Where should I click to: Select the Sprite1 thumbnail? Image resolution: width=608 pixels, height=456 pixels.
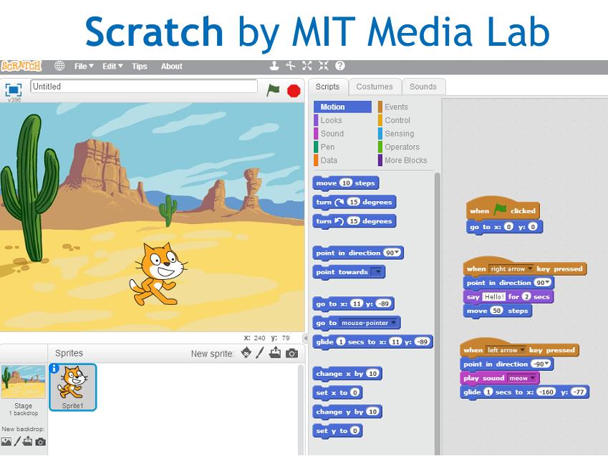point(72,387)
